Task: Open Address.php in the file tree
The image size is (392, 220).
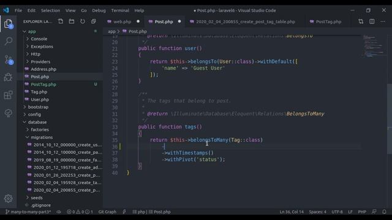Action: click(x=43, y=69)
